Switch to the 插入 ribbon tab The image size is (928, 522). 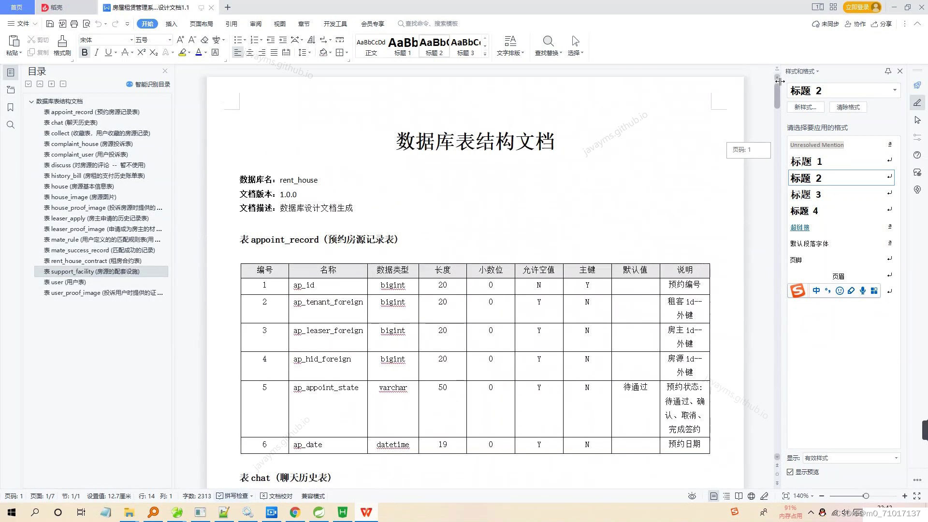tap(172, 23)
